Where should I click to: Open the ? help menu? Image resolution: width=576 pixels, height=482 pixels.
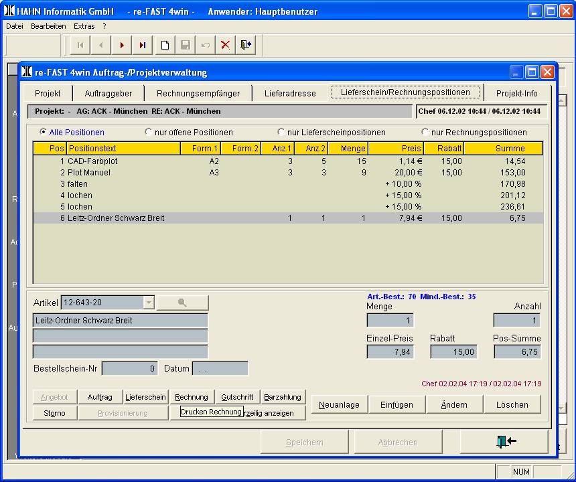104,26
